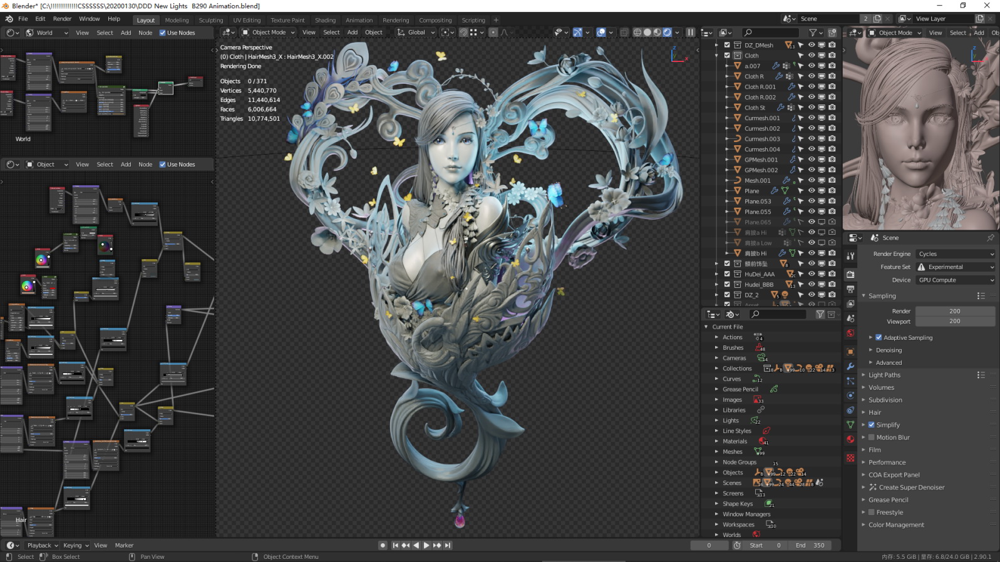Open the Global transform orientation dropdown
This screenshot has width=1000, height=562.
coord(416,33)
